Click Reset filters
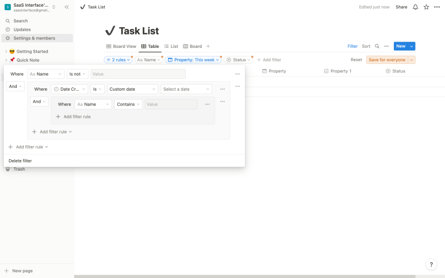The image size is (445, 278). 356,60
